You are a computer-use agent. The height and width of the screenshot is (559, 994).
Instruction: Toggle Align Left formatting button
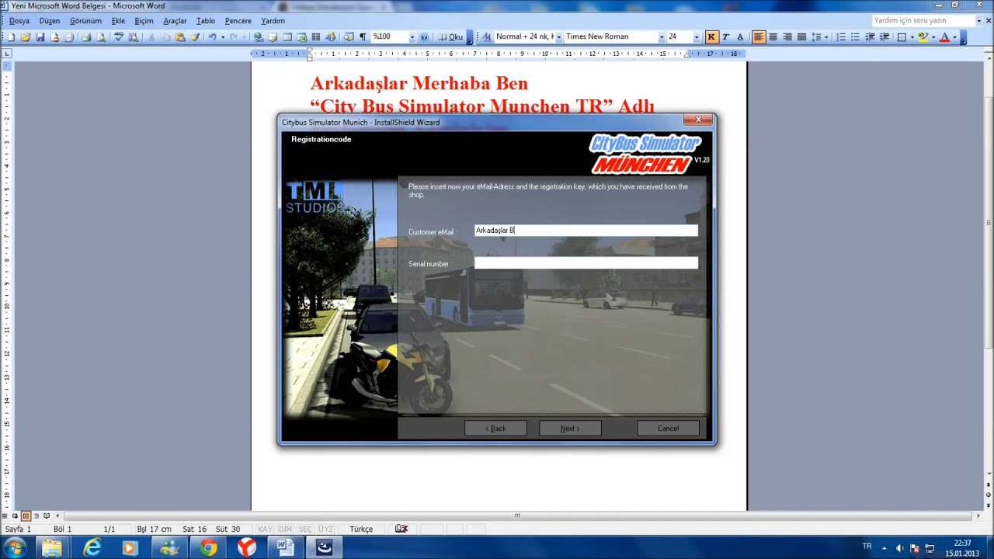759,36
